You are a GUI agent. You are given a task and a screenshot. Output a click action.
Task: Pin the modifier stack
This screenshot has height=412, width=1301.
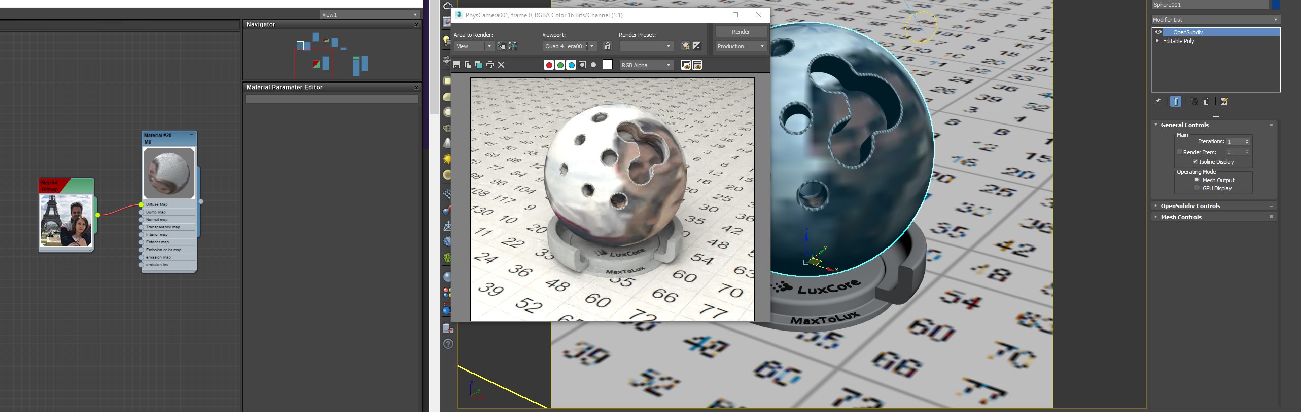click(1157, 102)
